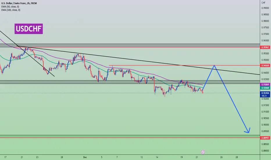Click the countdown timer 18:21 label
This screenshot has height=160, width=271.
pyautogui.click(x=264, y=96)
